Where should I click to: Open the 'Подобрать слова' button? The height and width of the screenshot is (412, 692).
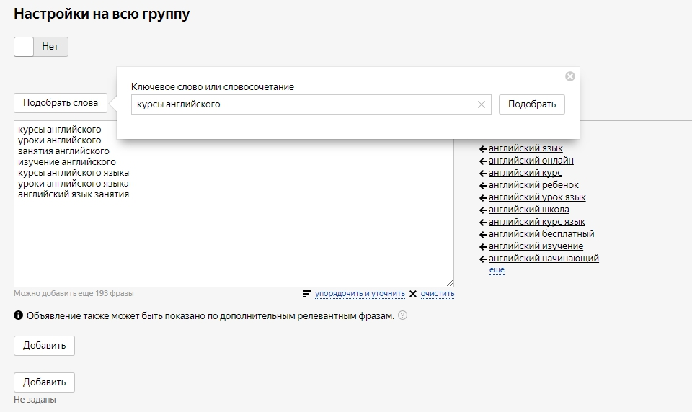[61, 103]
